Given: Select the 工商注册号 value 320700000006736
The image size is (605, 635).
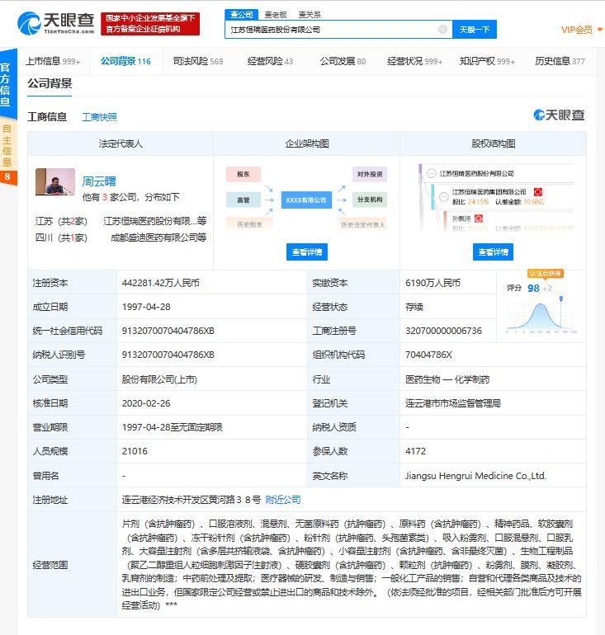Looking at the screenshot, I should 443,331.
